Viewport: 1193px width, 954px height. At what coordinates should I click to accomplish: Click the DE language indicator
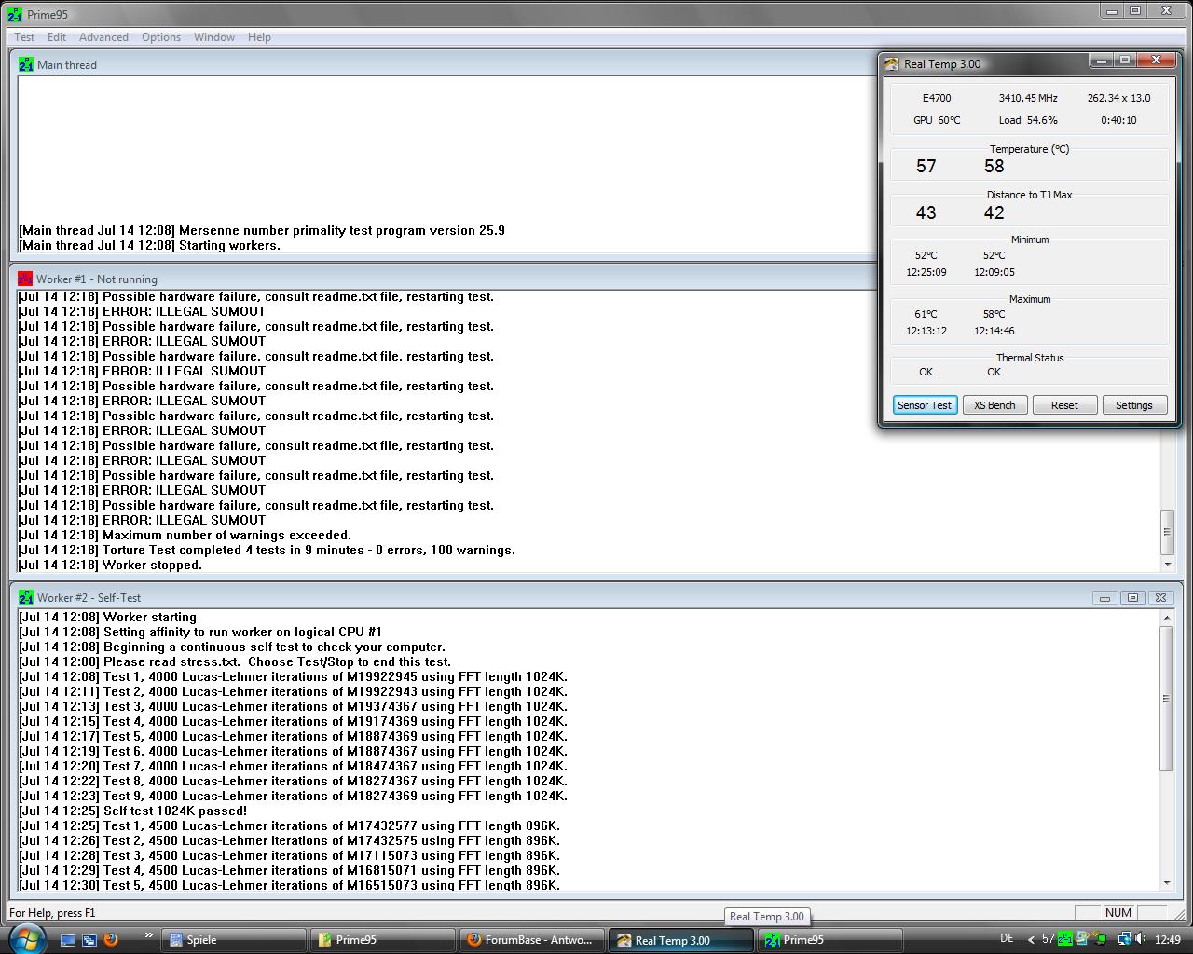click(x=1007, y=939)
